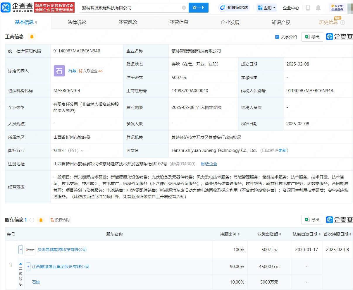Click organization code MAEBC6N9-4
353x290 pixels.
pos(67,91)
